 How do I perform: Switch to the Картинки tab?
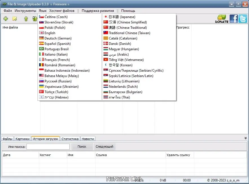(22, 139)
